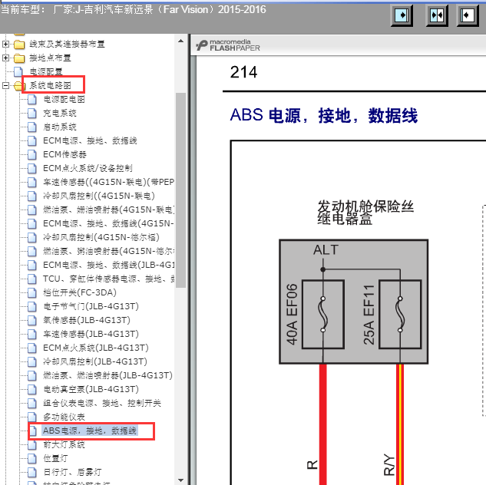Click the page number 214
This screenshot has width=486, height=485.
pyautogui.click(x=243, y=72)
